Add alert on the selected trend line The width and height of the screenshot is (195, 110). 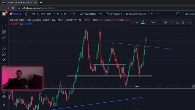171,22
